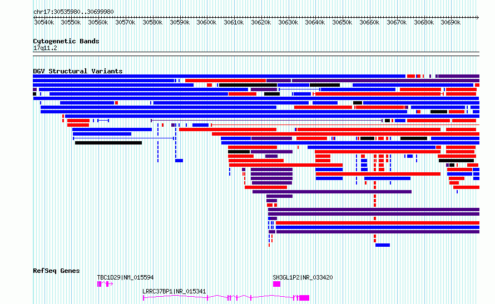Click the ruler's left arrowhead

(x=34, y=18)
